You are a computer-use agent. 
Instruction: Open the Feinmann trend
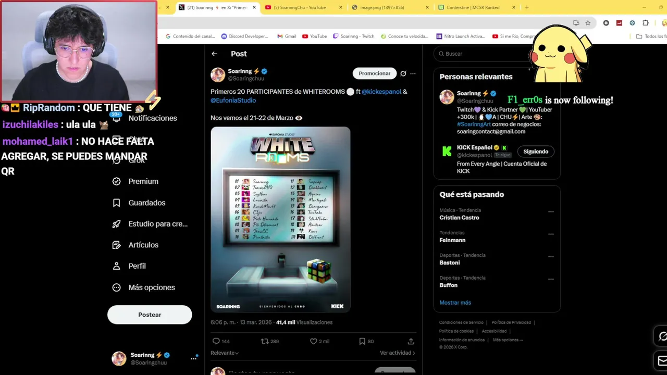point(452,240)
